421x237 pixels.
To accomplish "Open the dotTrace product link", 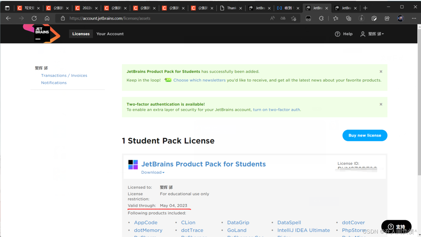I will [192, 230].
